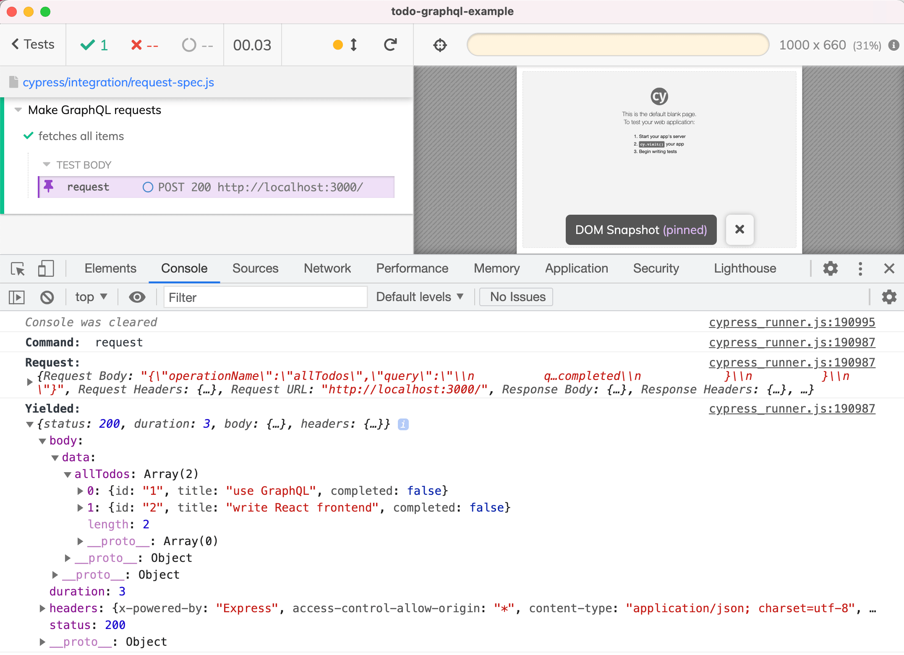904x655 pixels.
Task: Click pending tests spinner icon
Action: 189,45
